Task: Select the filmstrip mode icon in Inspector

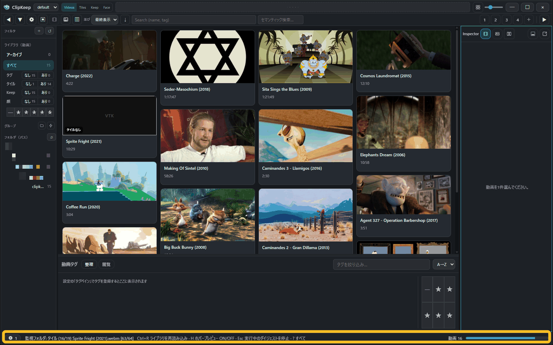Action: [486, 34]
